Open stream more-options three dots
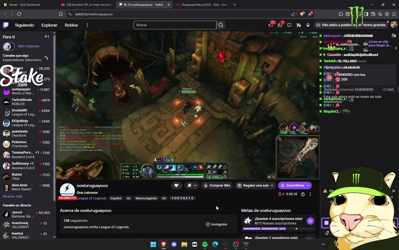This screenshot has width=399, height=250. coord(310,194)
